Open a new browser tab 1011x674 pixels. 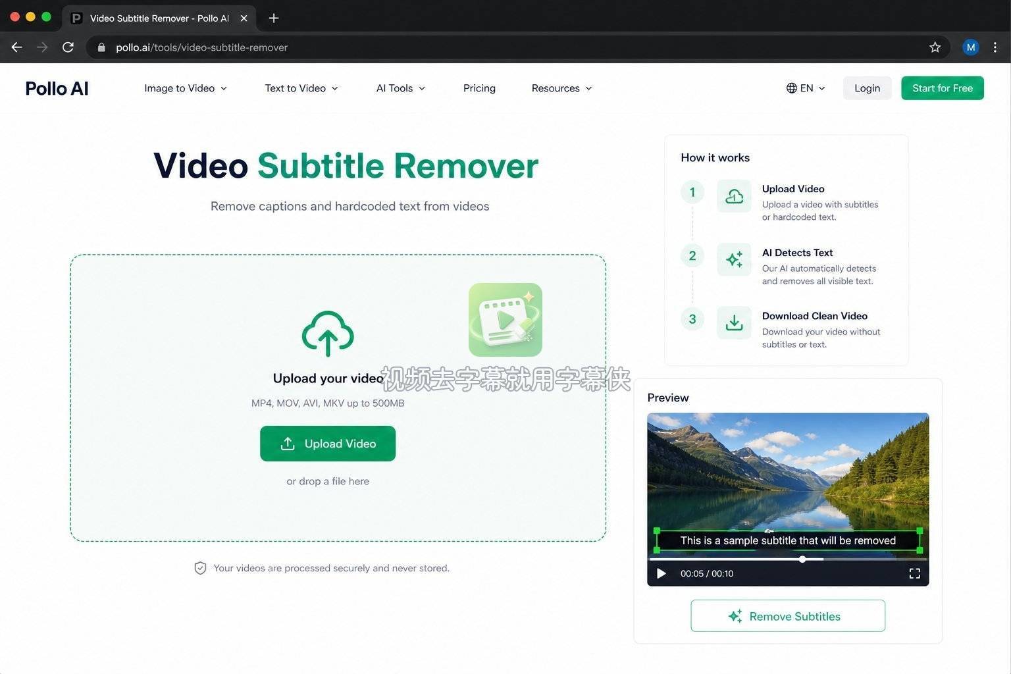274,18
